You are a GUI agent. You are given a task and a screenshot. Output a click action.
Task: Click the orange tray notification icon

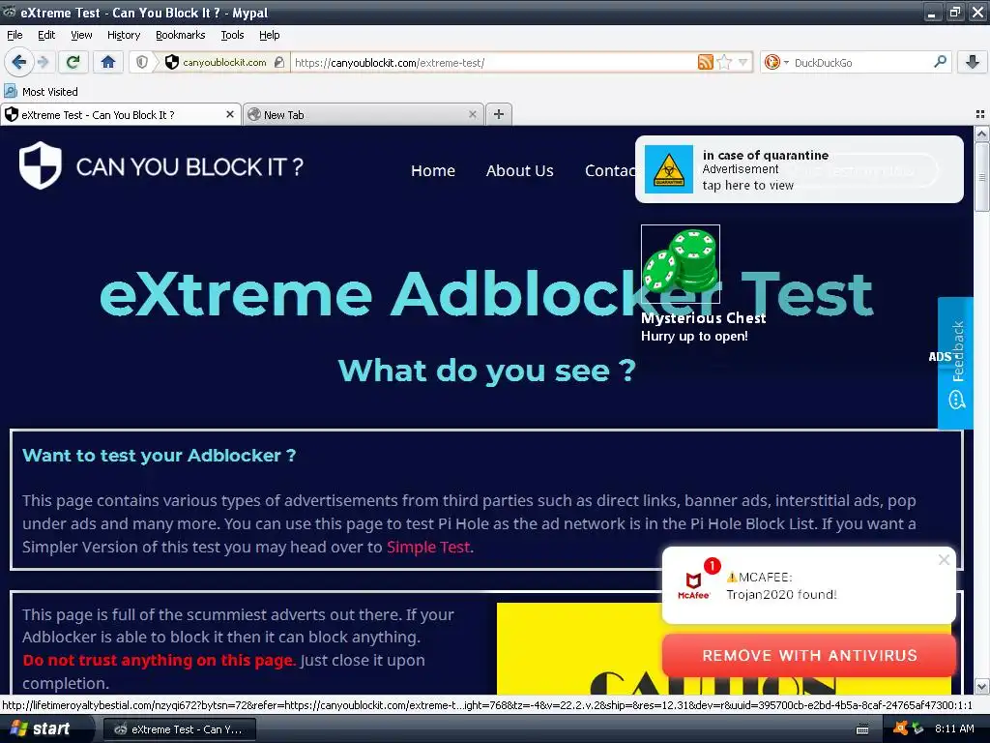point(900,728)
